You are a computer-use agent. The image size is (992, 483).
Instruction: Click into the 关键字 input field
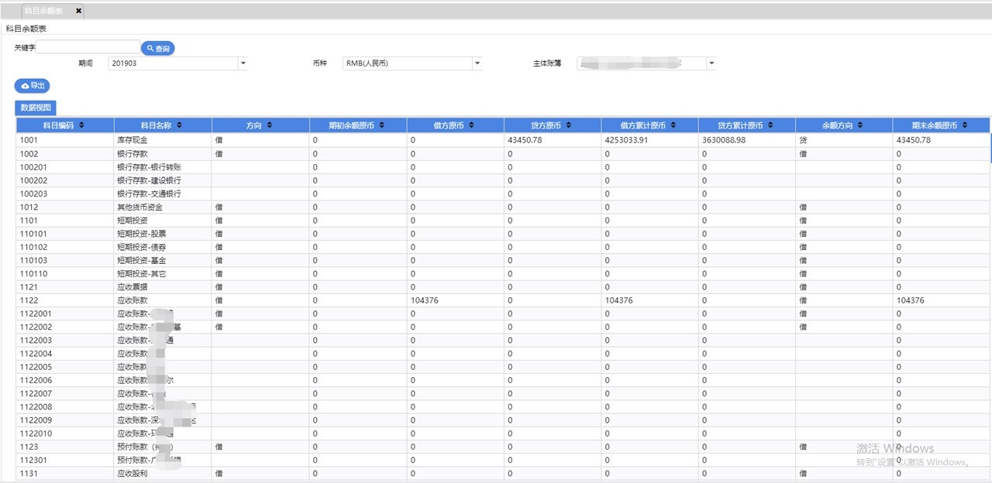(88, 48)
